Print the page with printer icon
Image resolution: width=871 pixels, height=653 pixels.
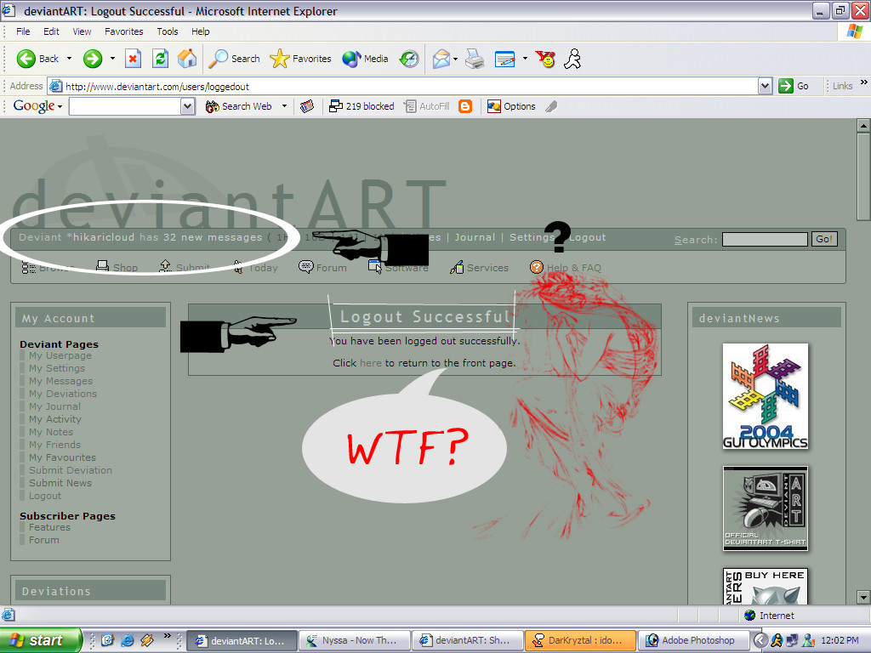[475, 59]
